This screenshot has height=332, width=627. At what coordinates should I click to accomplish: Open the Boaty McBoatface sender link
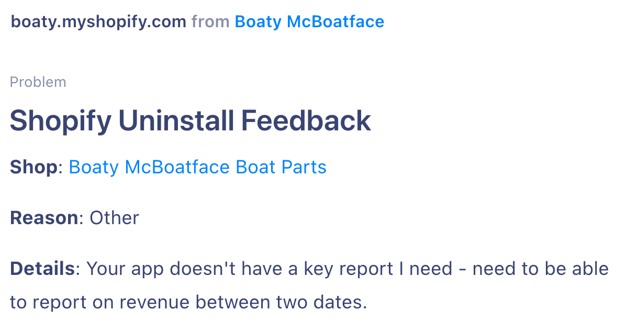tap(309, 21)
